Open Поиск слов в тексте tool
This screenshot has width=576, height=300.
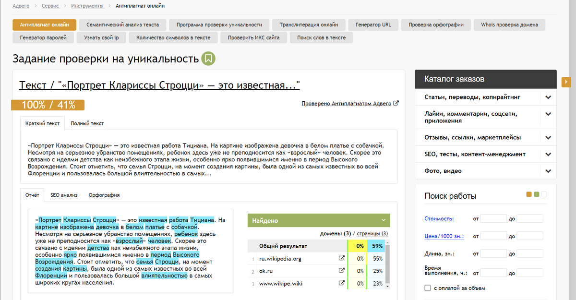pos(321,37)
